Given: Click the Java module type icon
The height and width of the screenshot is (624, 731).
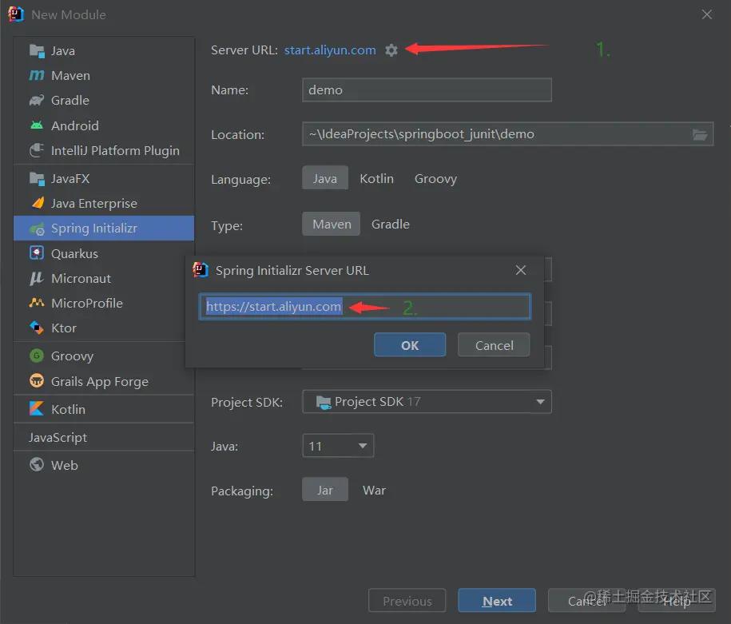Looking at the screenshot, I should pyautogui.click(x=37, y=51).
